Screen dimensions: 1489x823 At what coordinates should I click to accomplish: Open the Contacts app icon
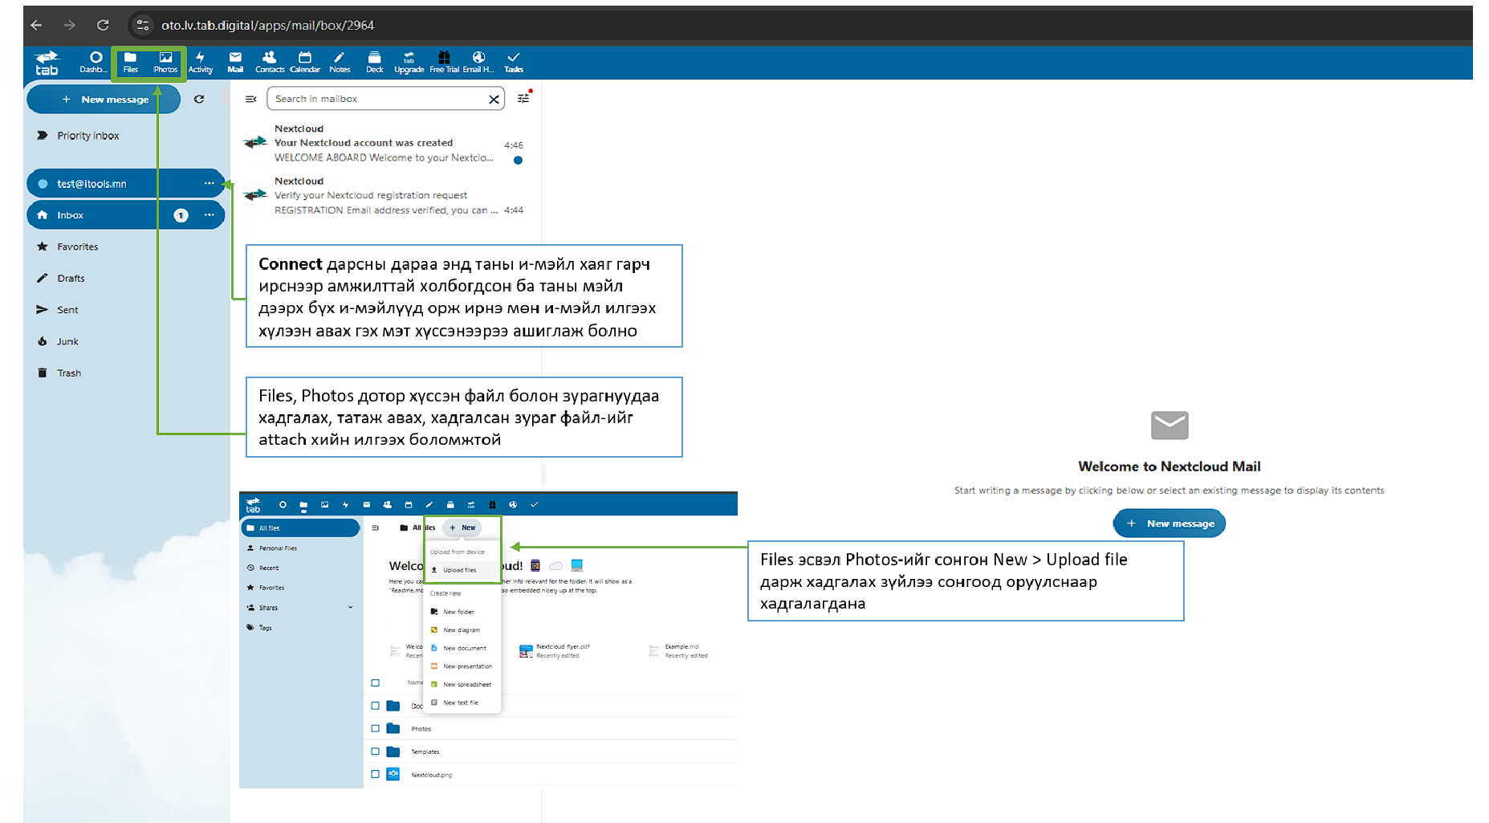click(x=270, y=62)
